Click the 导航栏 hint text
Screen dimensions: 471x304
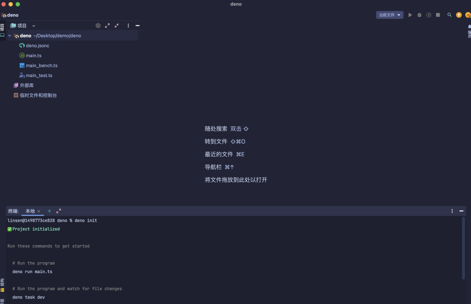(x=213, y=167)
